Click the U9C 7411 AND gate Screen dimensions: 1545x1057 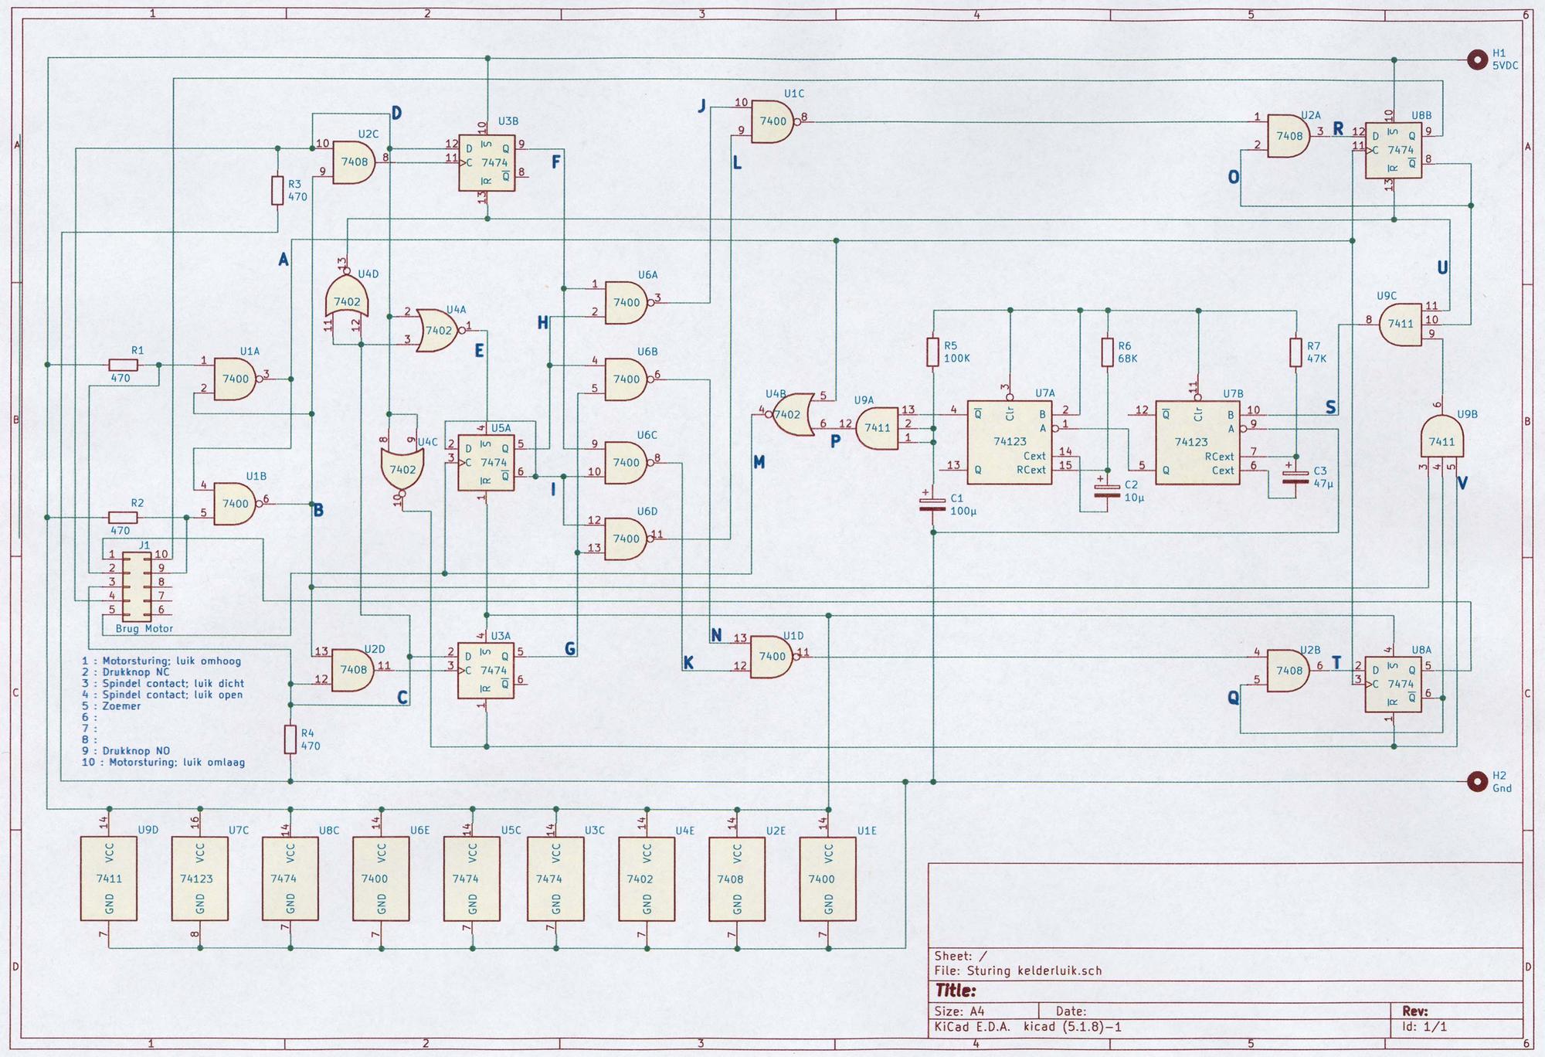[1401, 324]
